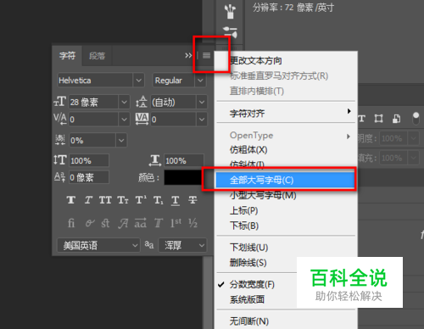
Task: Open the 美国英语 language dropdown
Action: coord(98,245)
